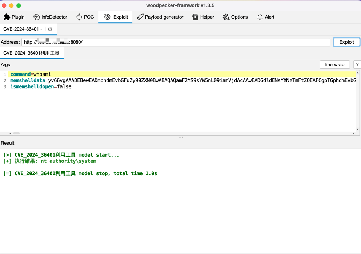Click line number 2 in the gutter
This screenshot has width=361, height=254.
point(5,81)
